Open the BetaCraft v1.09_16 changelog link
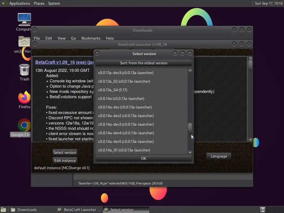 pos(55,62)
